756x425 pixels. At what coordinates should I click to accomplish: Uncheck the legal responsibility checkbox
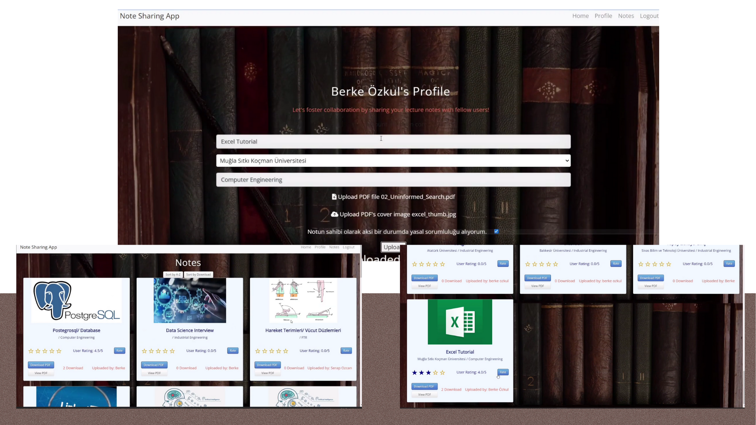[496, 231]
